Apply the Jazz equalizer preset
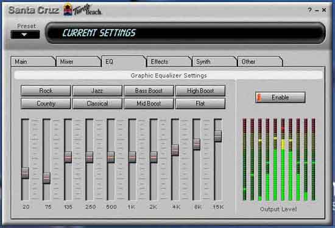The width and height of the screenshot is (335, 228). pos(97,91)
